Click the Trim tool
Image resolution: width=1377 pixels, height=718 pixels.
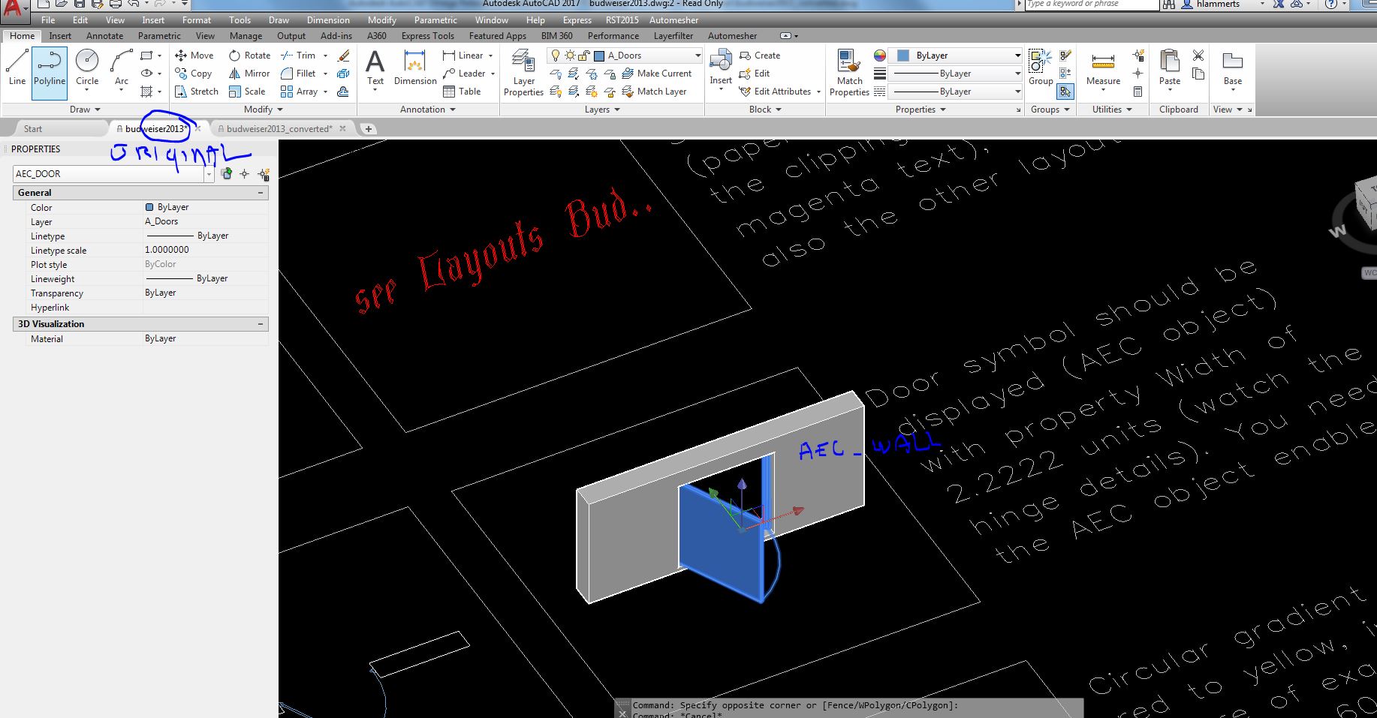[298, 56]
